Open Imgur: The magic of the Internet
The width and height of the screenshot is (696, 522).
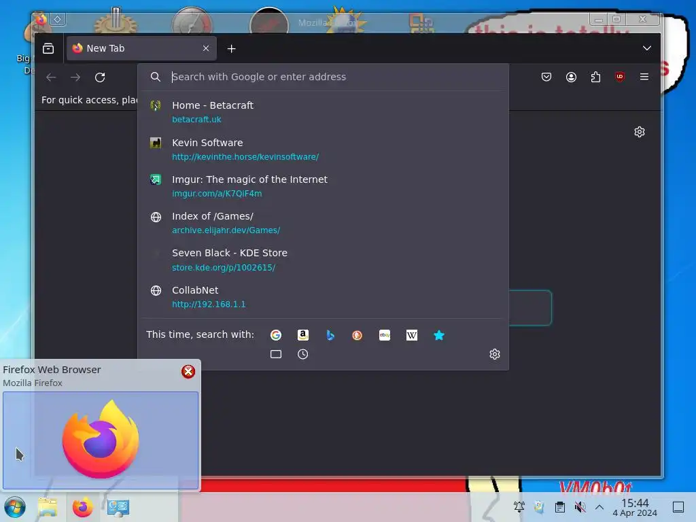pyautogui.click(x=323, y=186)
